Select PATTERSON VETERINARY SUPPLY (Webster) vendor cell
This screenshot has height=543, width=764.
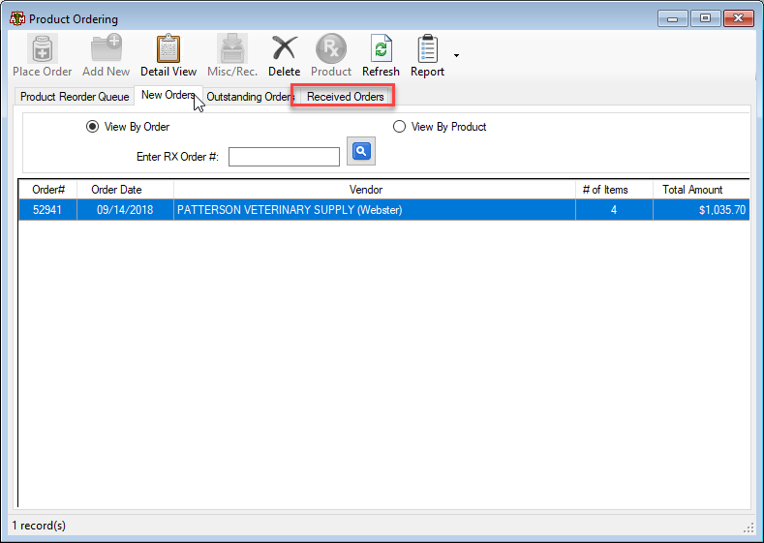tap(375, 210)
